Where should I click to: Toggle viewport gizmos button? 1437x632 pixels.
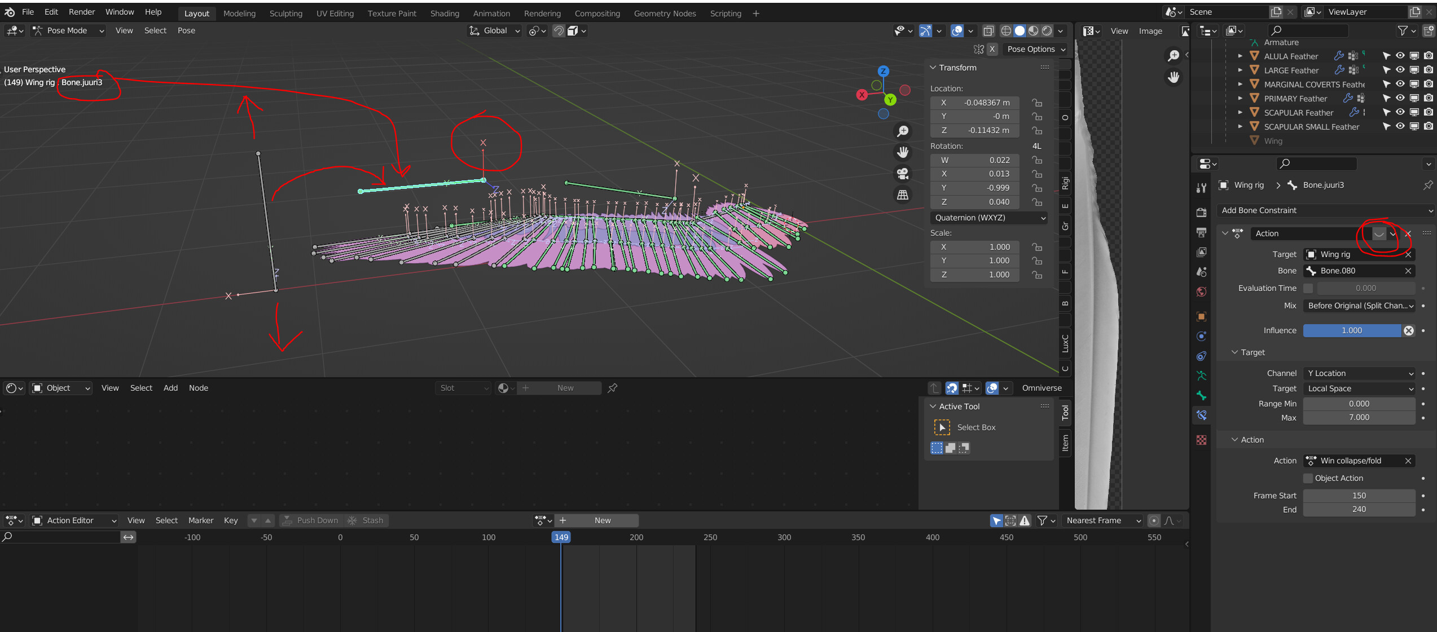click(925, 31)
